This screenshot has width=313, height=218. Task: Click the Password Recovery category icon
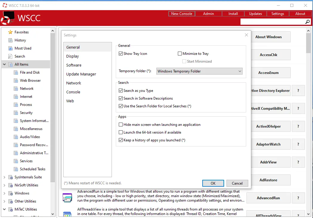(x=16, y=145)
